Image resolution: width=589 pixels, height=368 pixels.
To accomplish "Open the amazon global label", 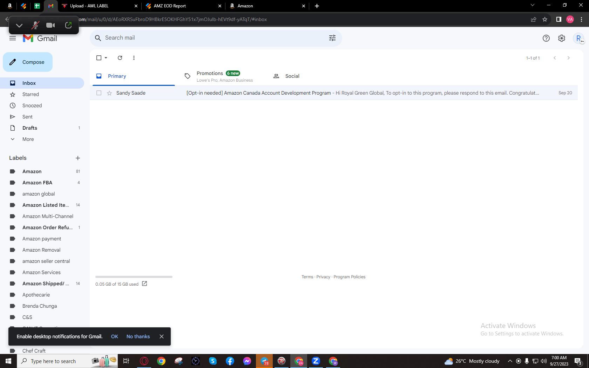I will 42,194.
